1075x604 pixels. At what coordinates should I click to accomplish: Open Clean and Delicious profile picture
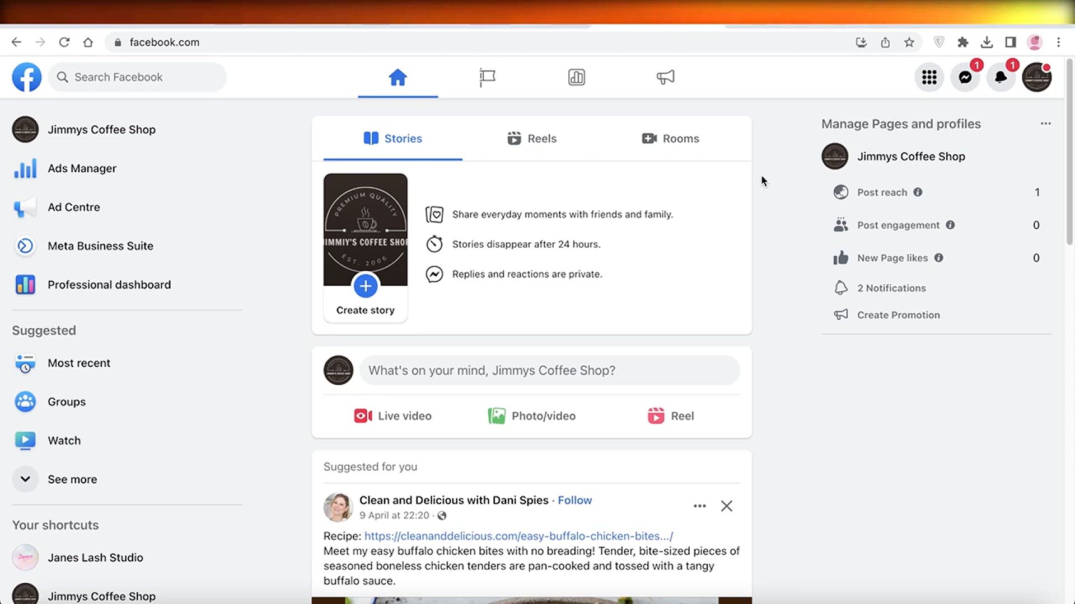(x=338, y=507)
